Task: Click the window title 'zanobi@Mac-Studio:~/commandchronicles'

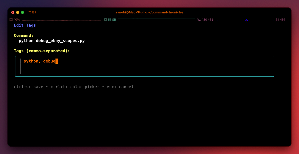Action: tap(149, 12)
